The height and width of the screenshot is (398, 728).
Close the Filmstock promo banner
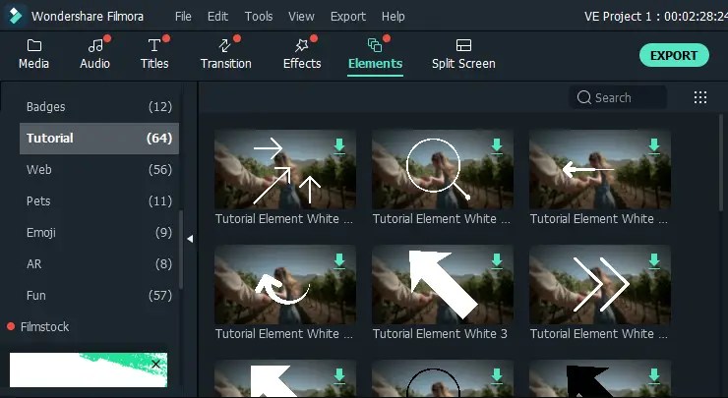[156, 365]
